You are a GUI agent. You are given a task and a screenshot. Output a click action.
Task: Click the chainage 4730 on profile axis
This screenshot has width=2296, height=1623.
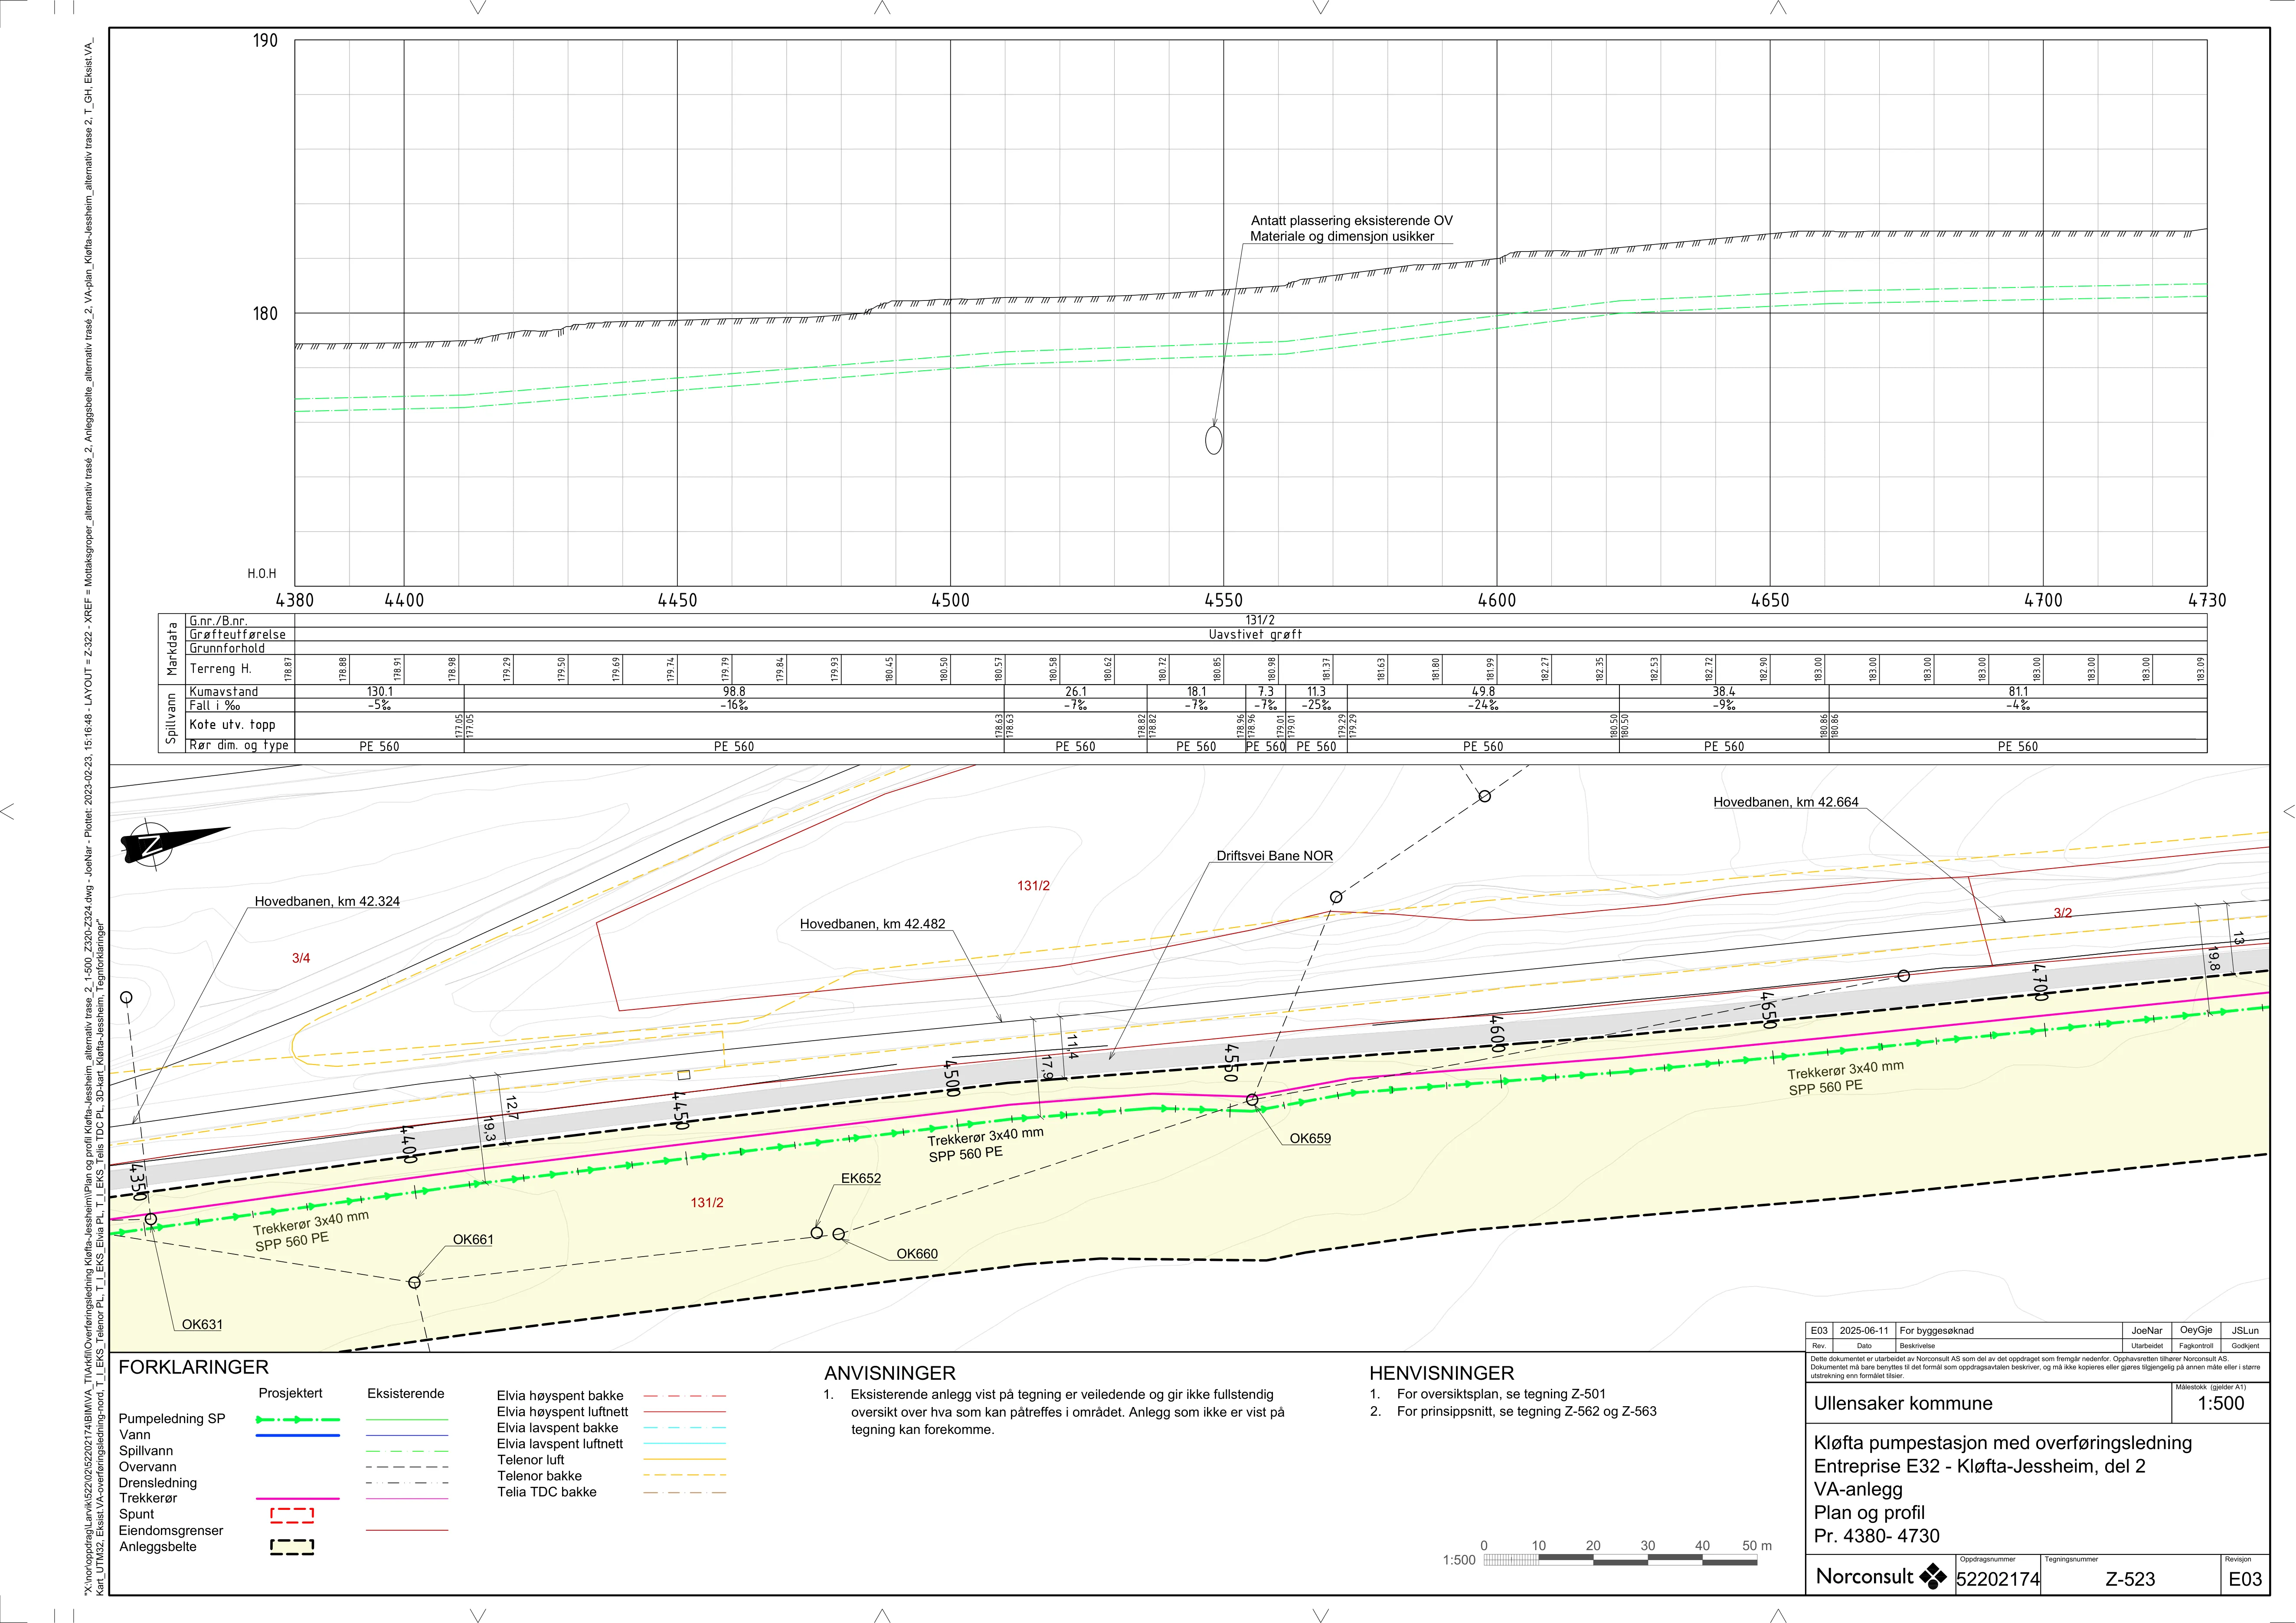[x=2207, y=600]
